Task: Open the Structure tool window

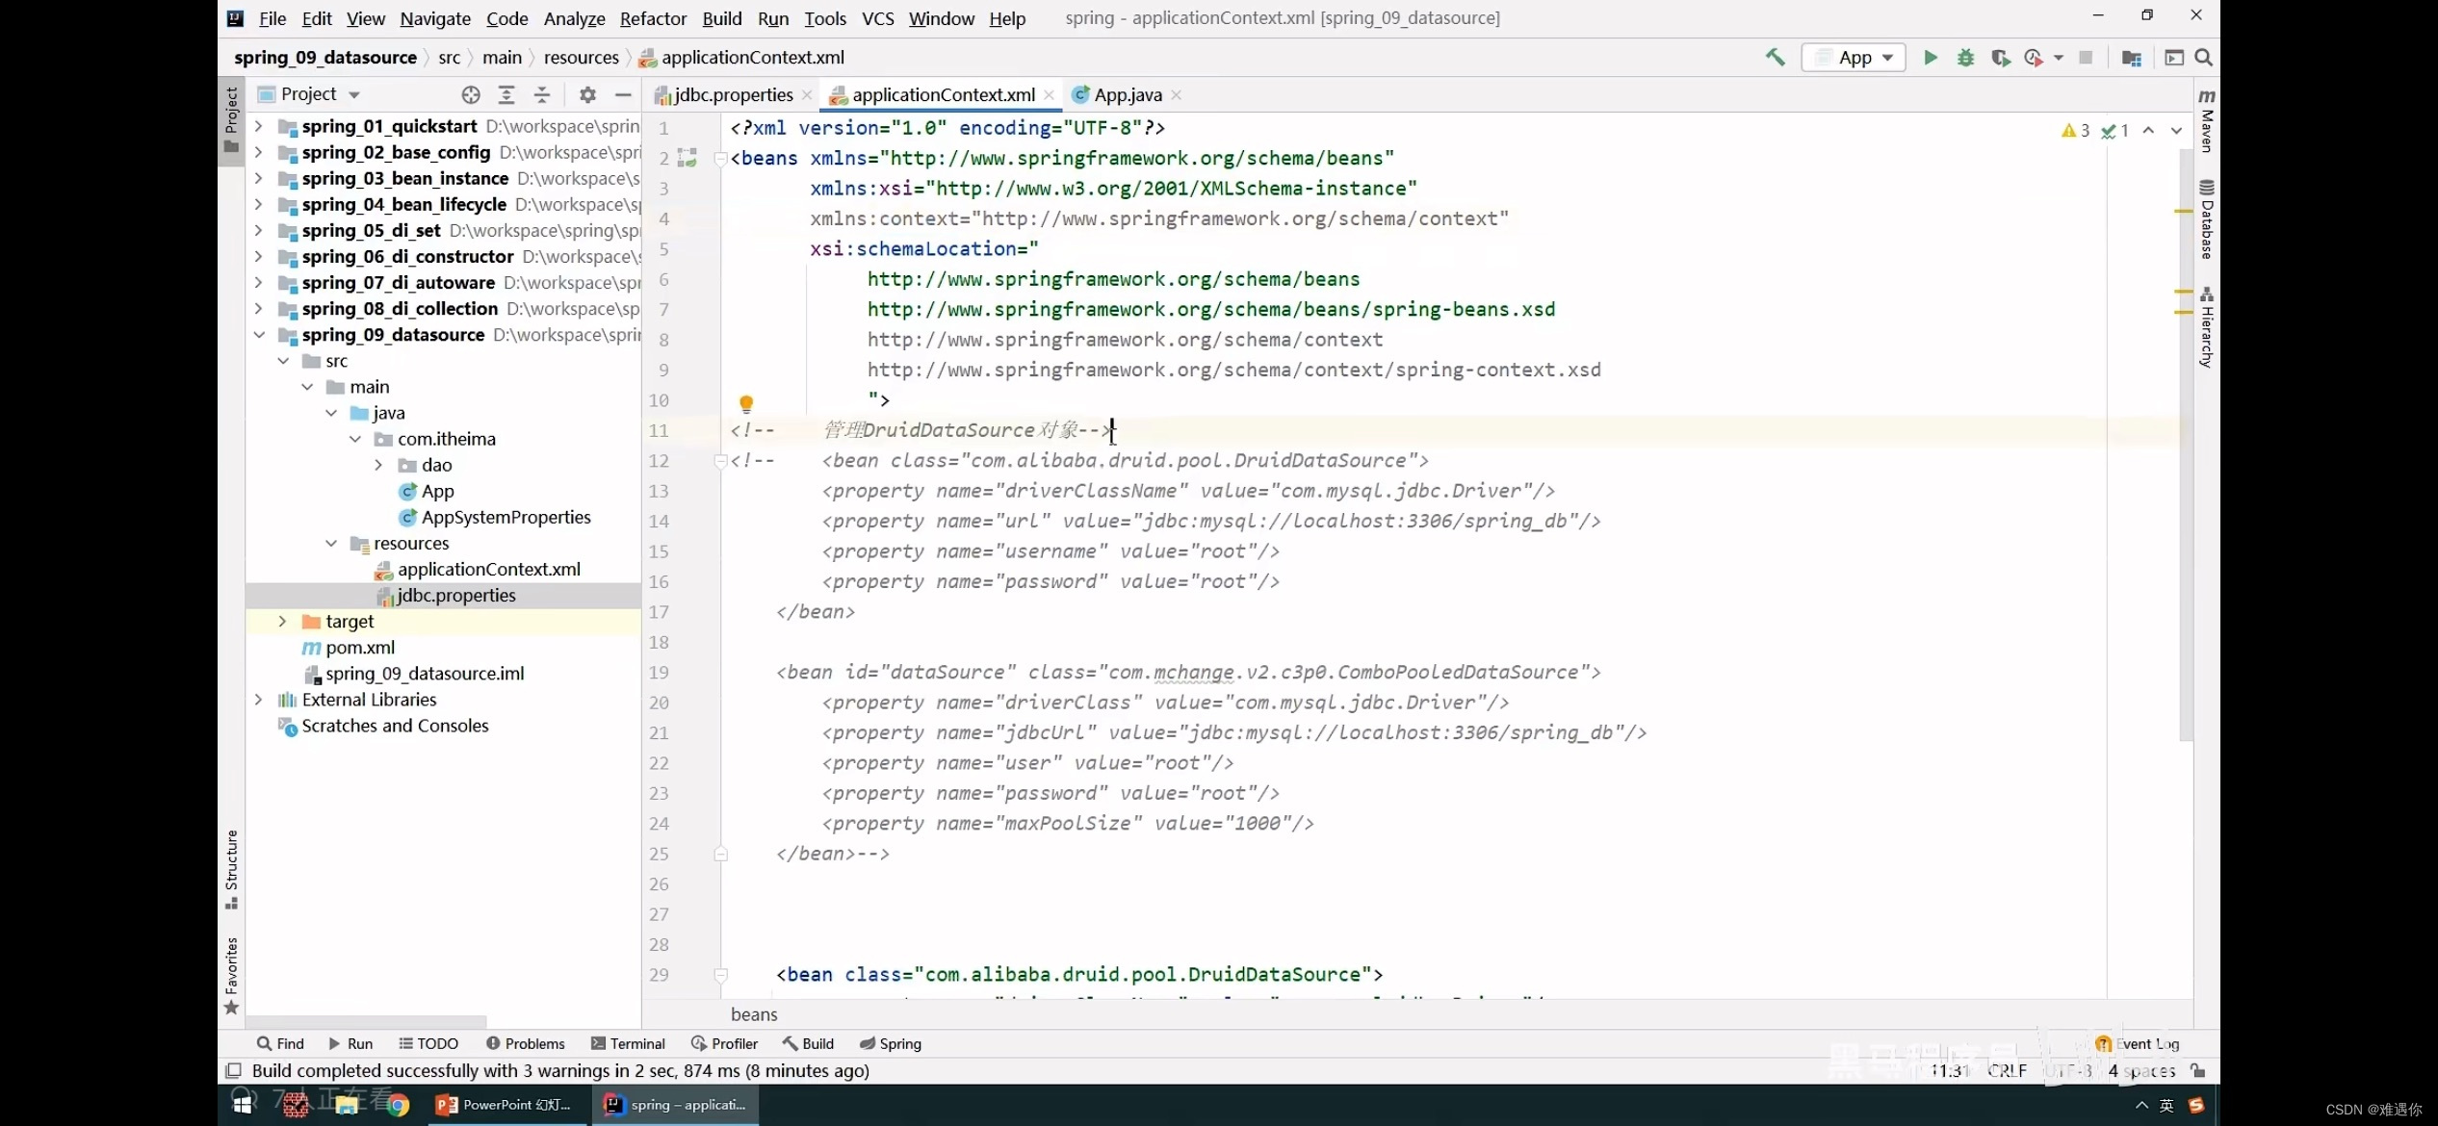Action: (x=231, y=869)
